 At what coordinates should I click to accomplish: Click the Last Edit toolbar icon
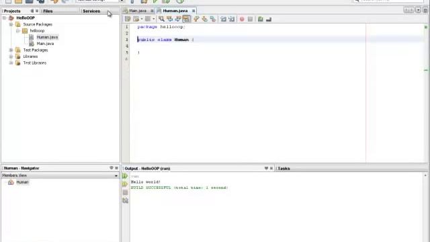(136, 19)
